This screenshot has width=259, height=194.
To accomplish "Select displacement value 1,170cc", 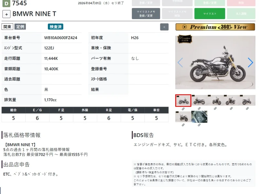I will pos(50,100).
